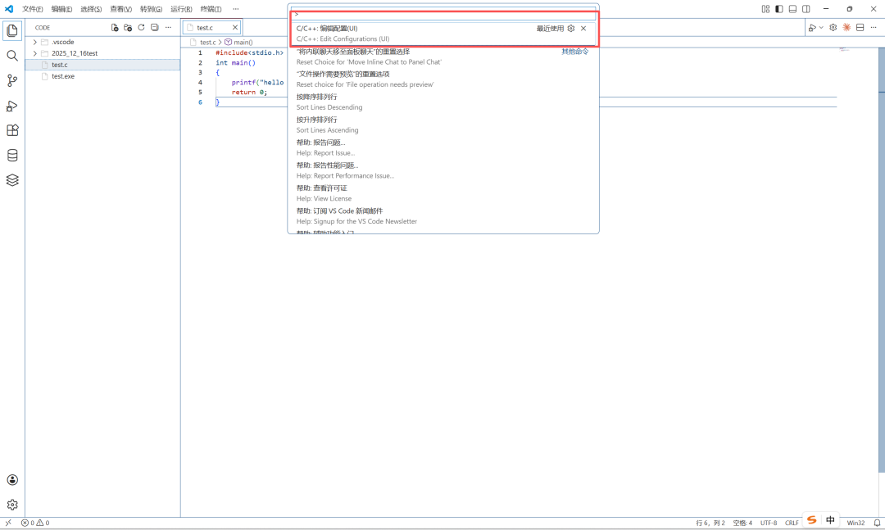Run Sort Lines Ascending command
Image resolution: width=885 pixels, height=530 pixels.
coord(443,125)
